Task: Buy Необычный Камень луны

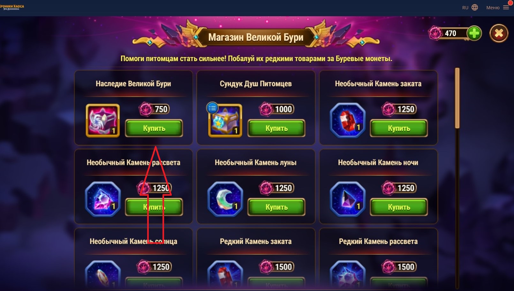Action: click(276, 207)
